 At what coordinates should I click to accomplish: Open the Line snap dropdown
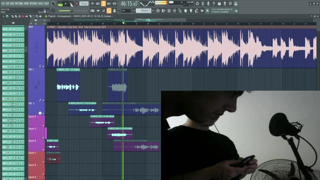click(126, 10)
